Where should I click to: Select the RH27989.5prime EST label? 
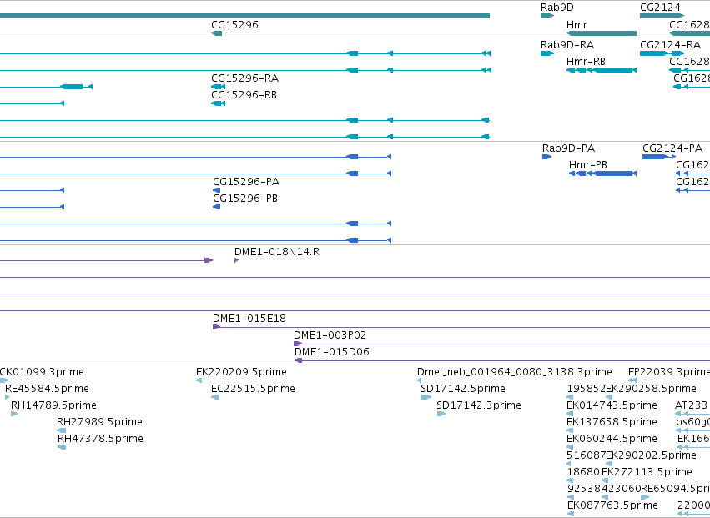[99, 422]
